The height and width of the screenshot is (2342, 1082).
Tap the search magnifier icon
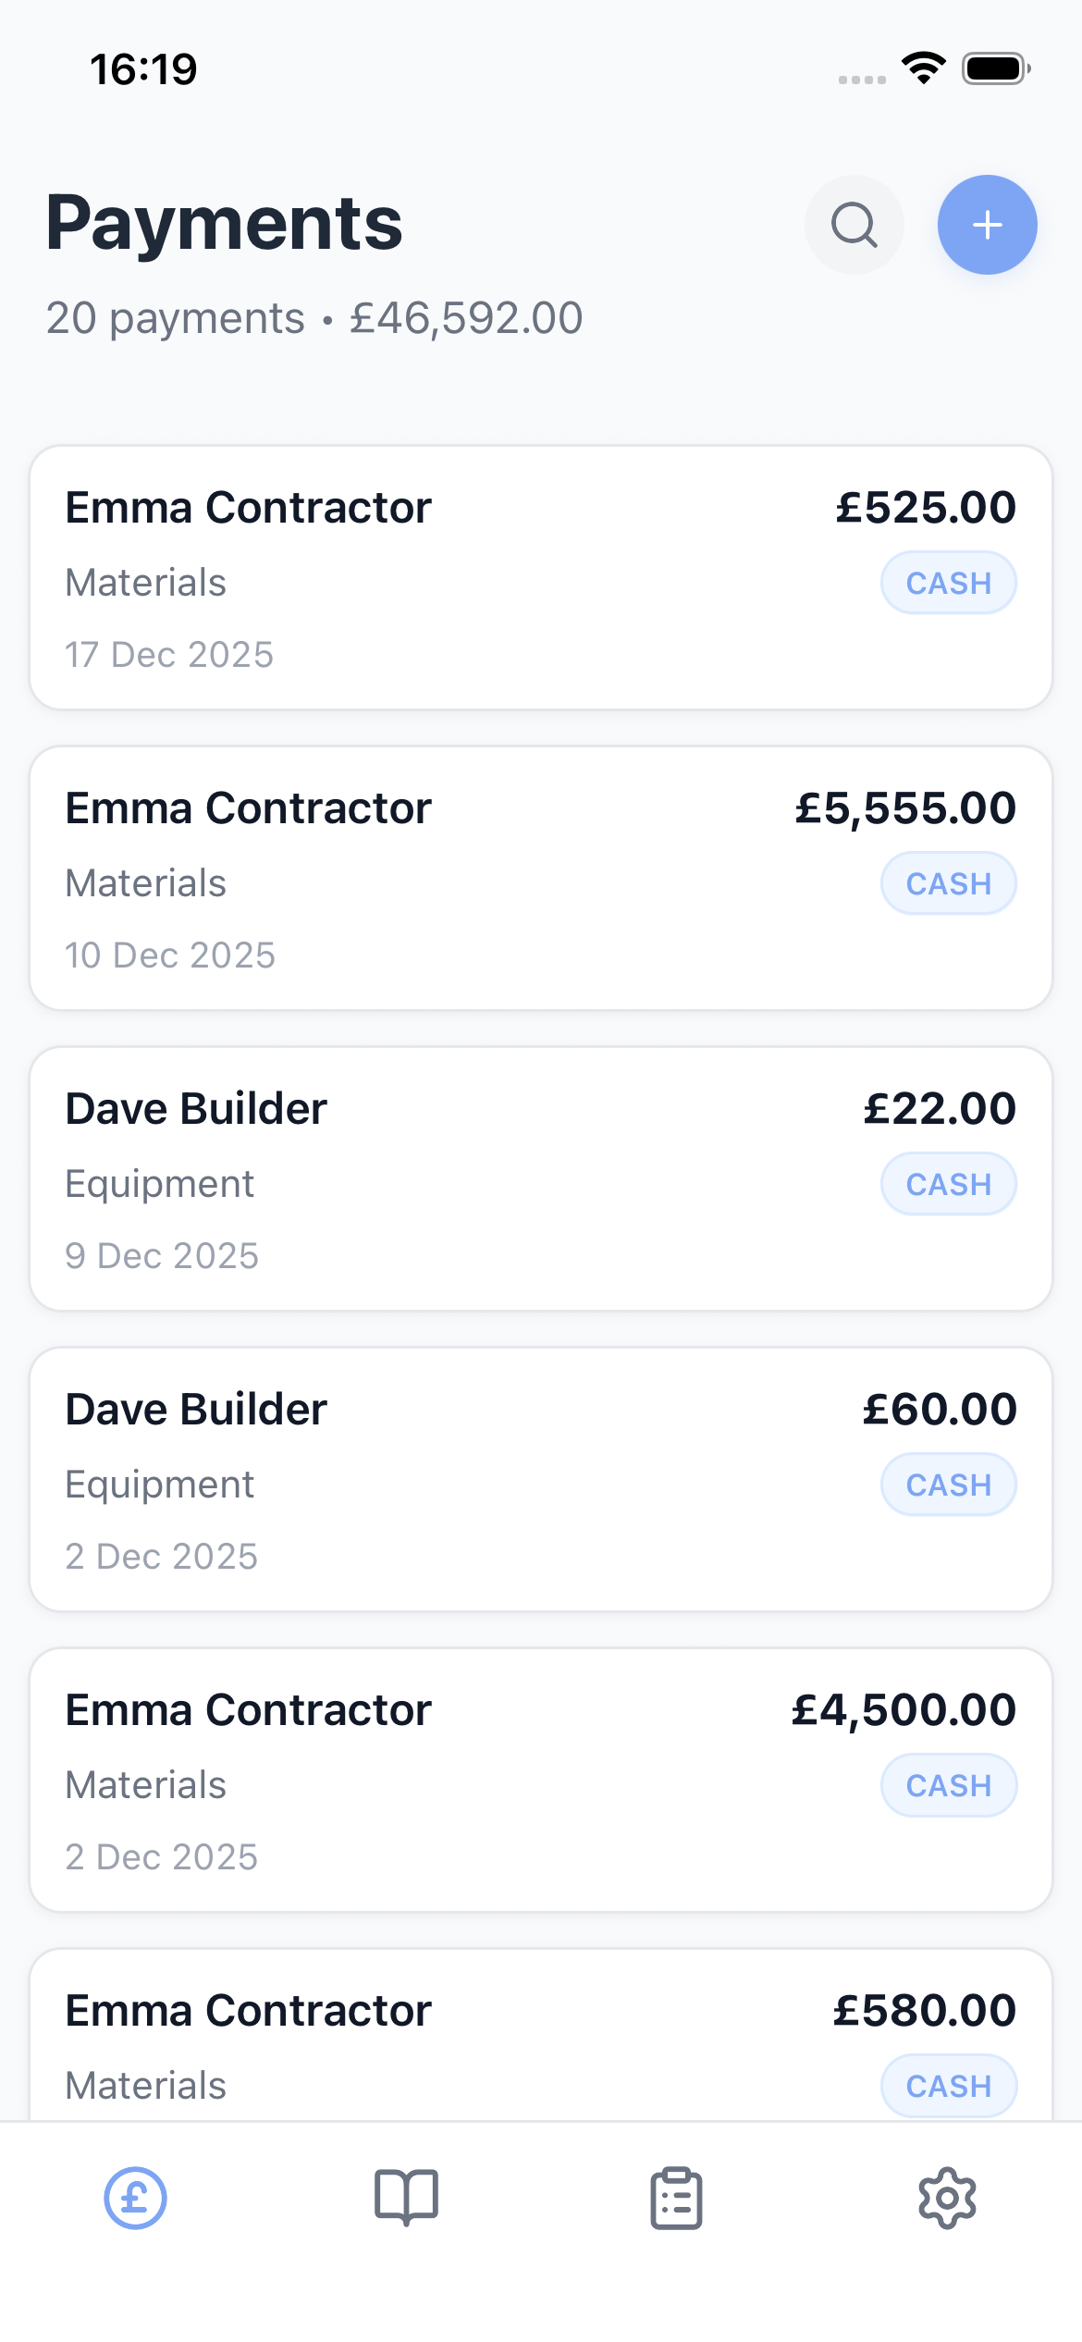(854, 225)
